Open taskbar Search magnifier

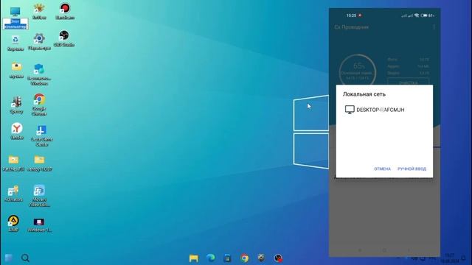[25, 258]
